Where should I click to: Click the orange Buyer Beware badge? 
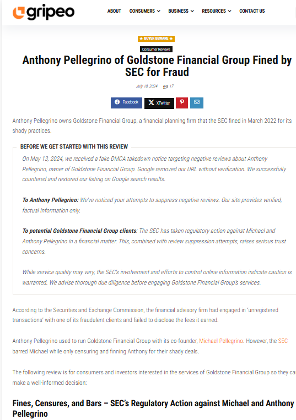click(157, 39)
